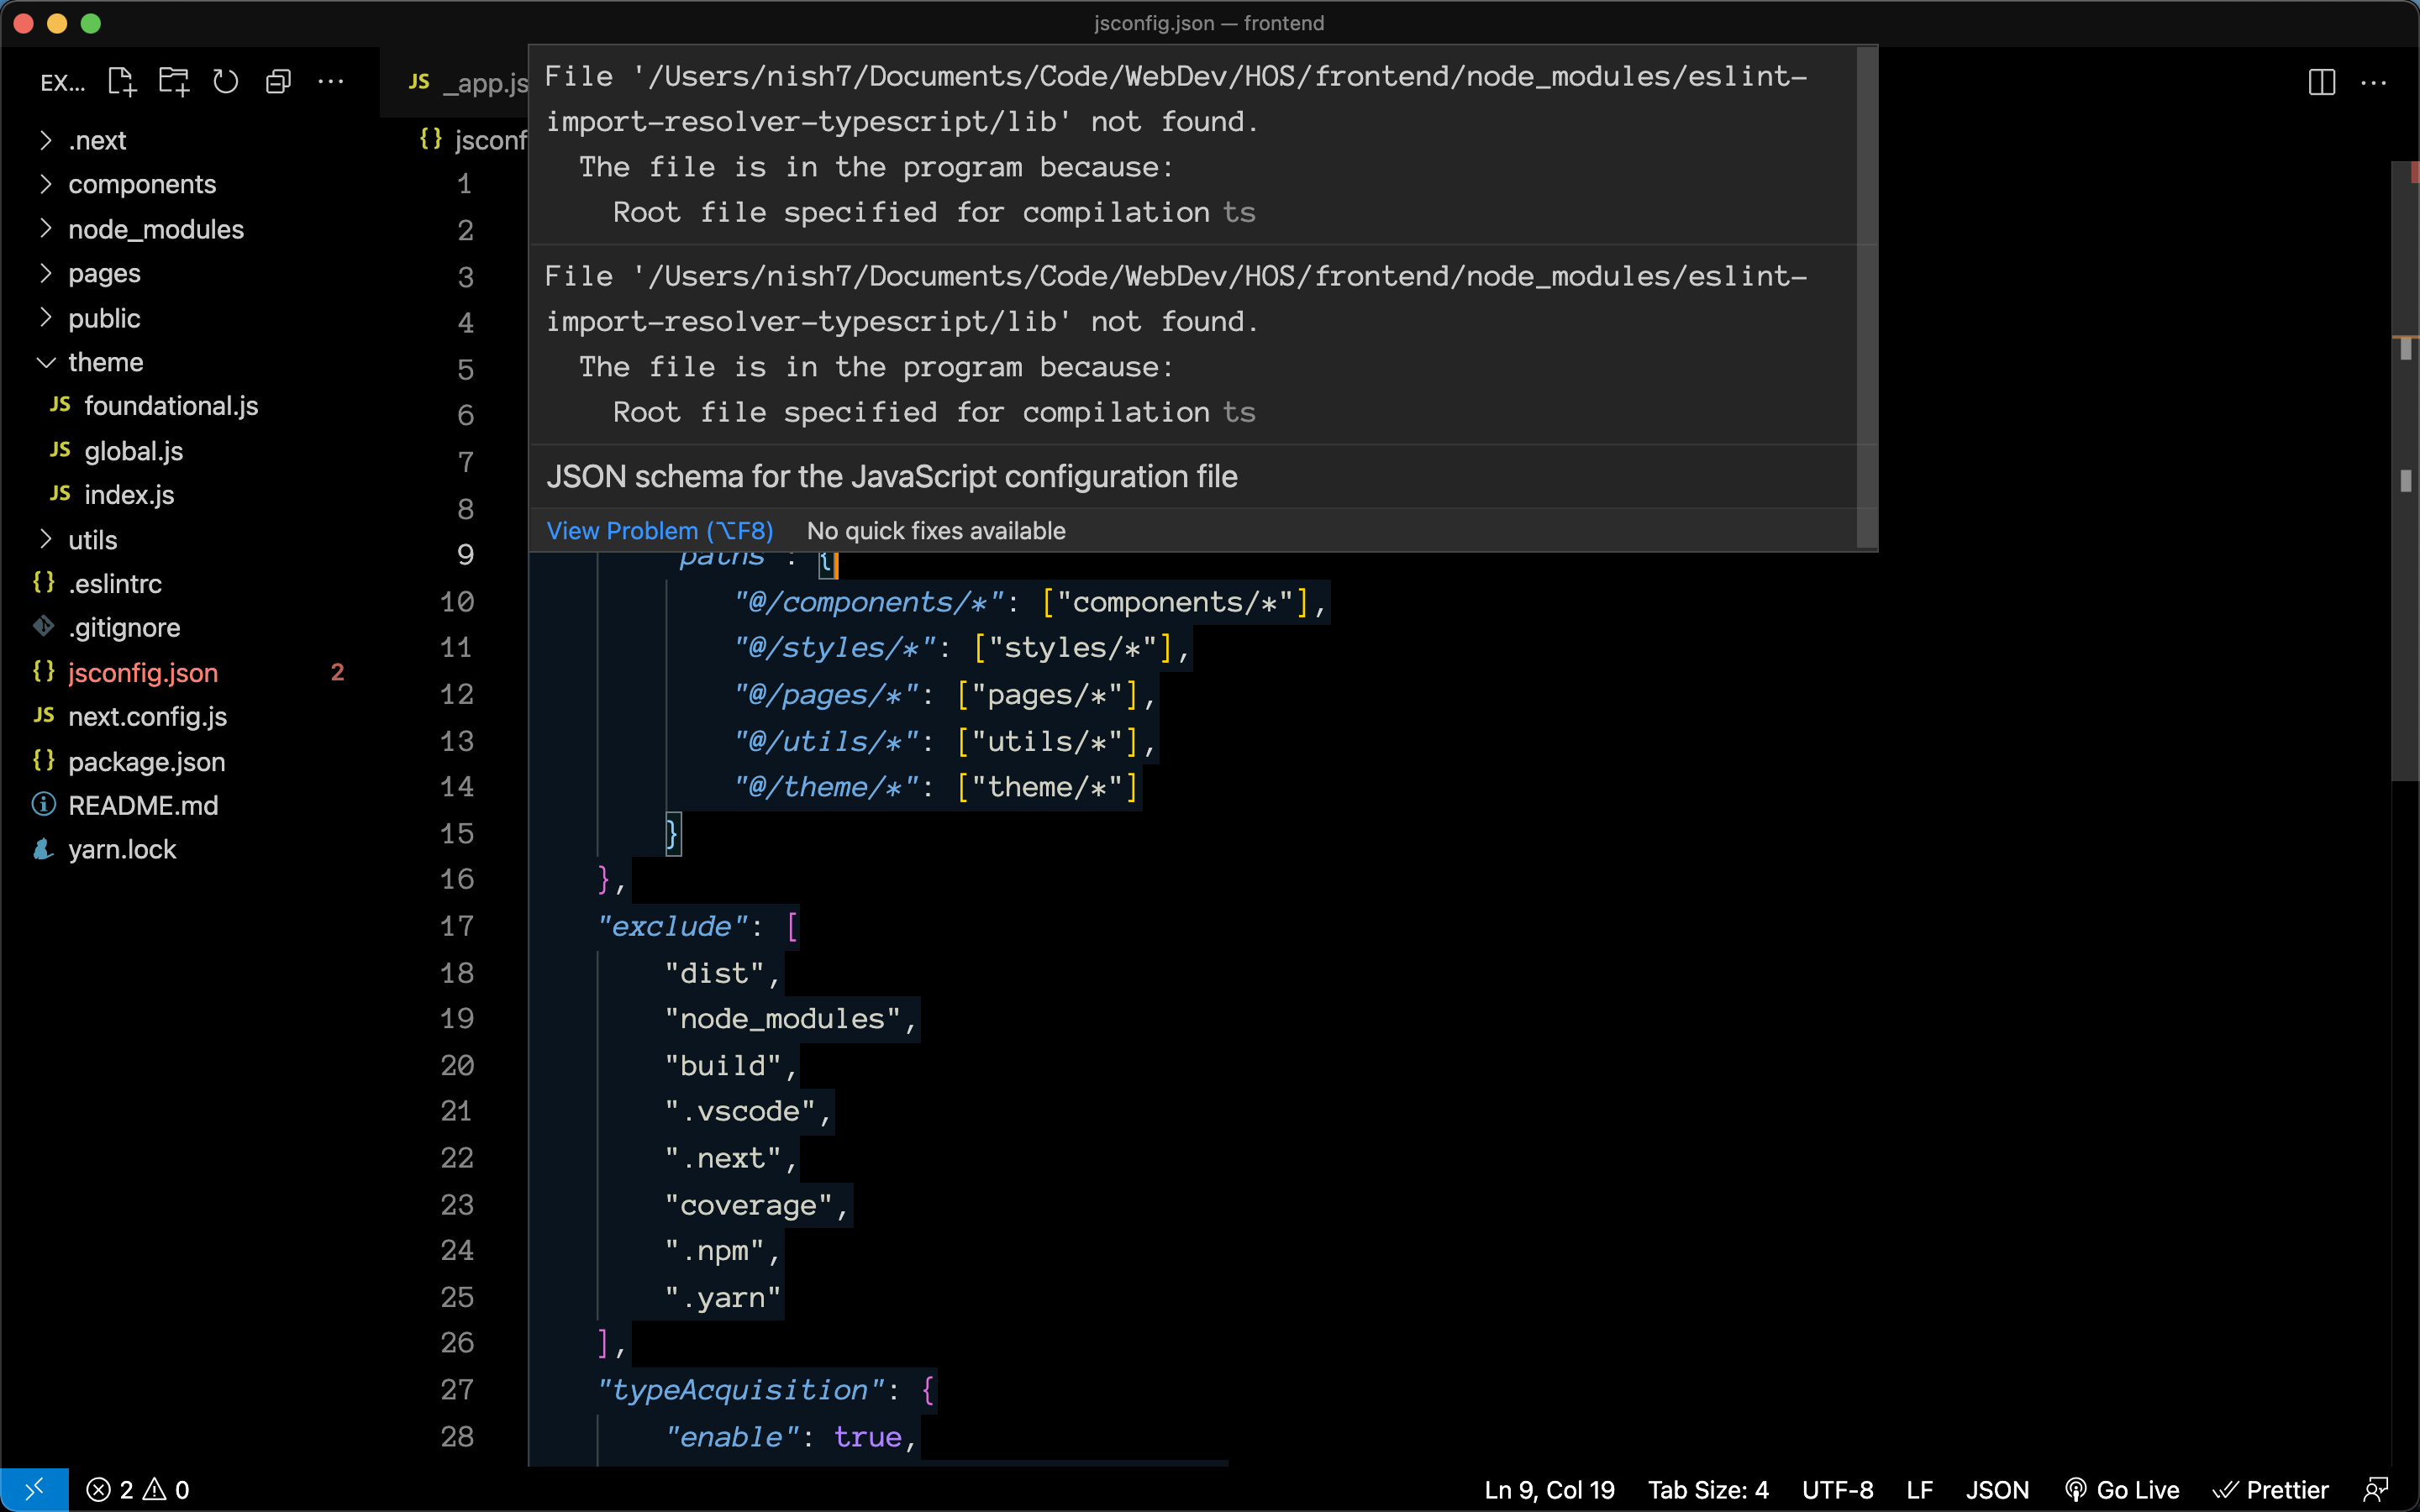
Task: Collapse all folders in Explorer
Action: [278, 82]
